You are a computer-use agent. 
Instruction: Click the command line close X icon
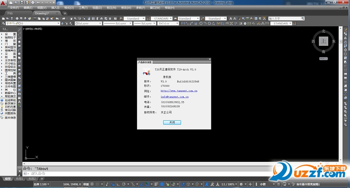[x=19, y=171]
